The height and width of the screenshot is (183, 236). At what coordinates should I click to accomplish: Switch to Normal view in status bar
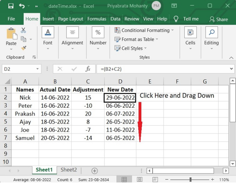[x=124, y=180]
